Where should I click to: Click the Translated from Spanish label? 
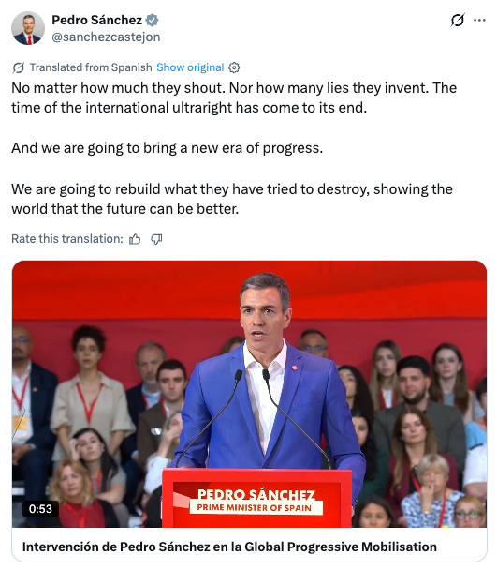click(x=91, y=67)
